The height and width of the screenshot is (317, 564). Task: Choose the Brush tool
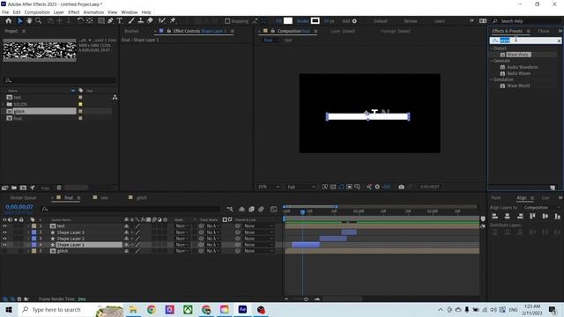pos(131,21)
